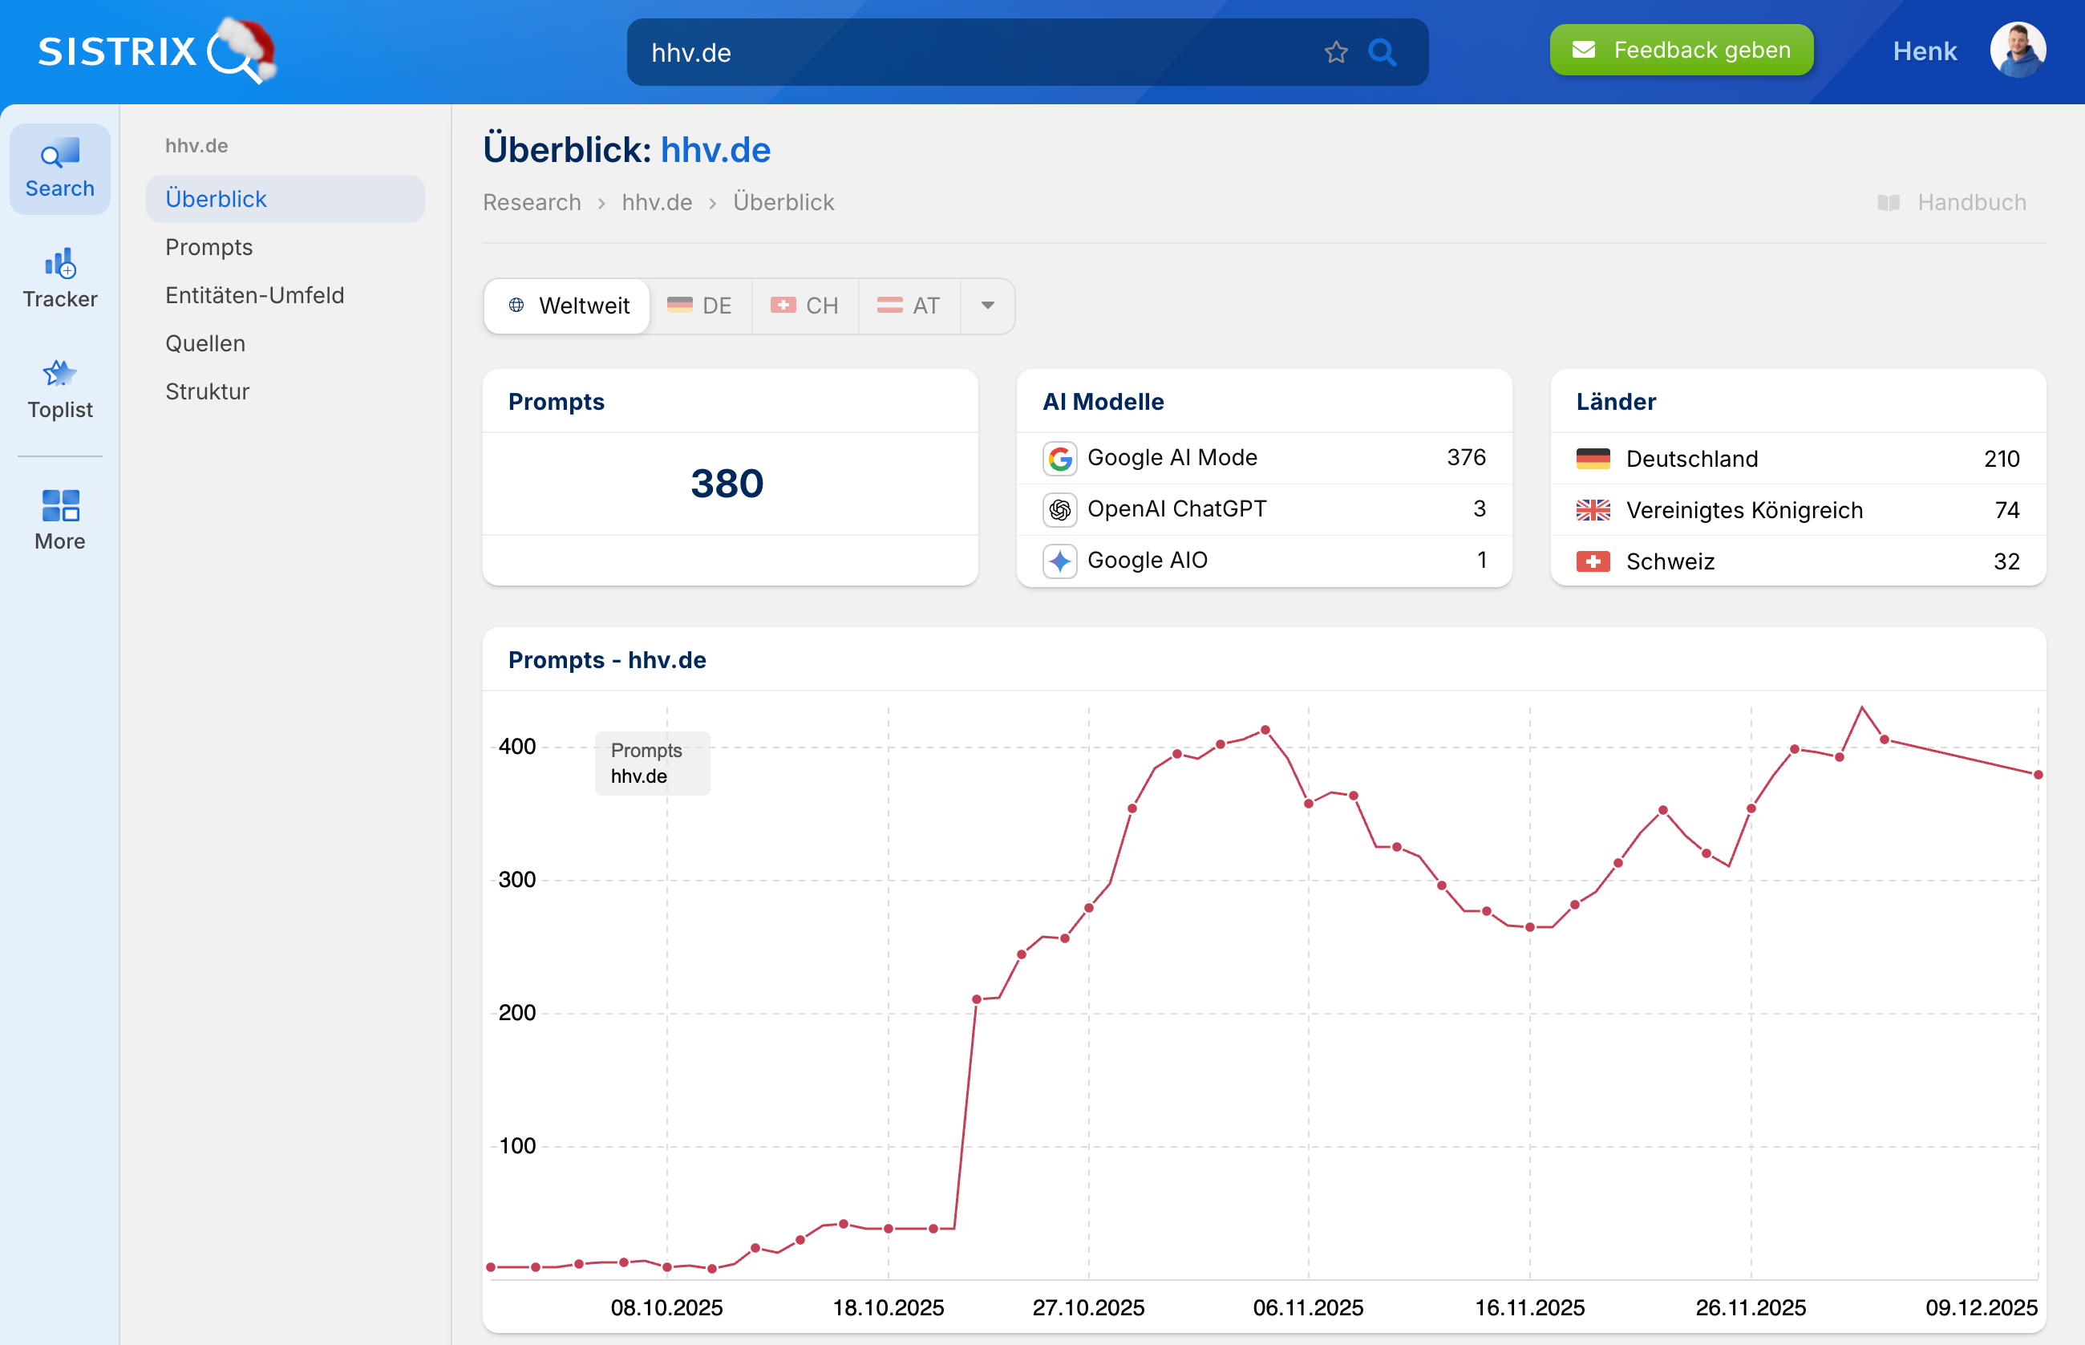Click the magnifying glass search icon
The image size is (2085, 1345).
(1381, 52)
